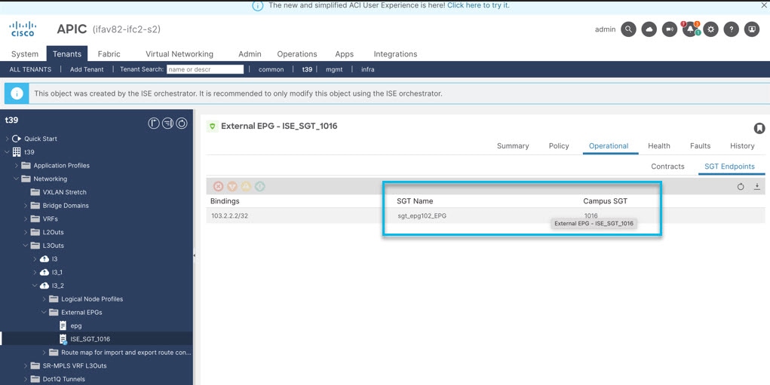The height and width of the screenshot is (385, 770).
Task: Open the infra tenant link
Action: point(368,69)
